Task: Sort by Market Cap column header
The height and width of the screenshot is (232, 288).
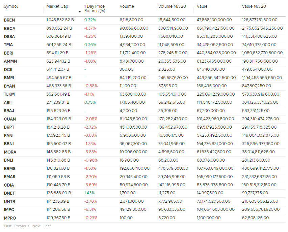Action: [57, 6]
